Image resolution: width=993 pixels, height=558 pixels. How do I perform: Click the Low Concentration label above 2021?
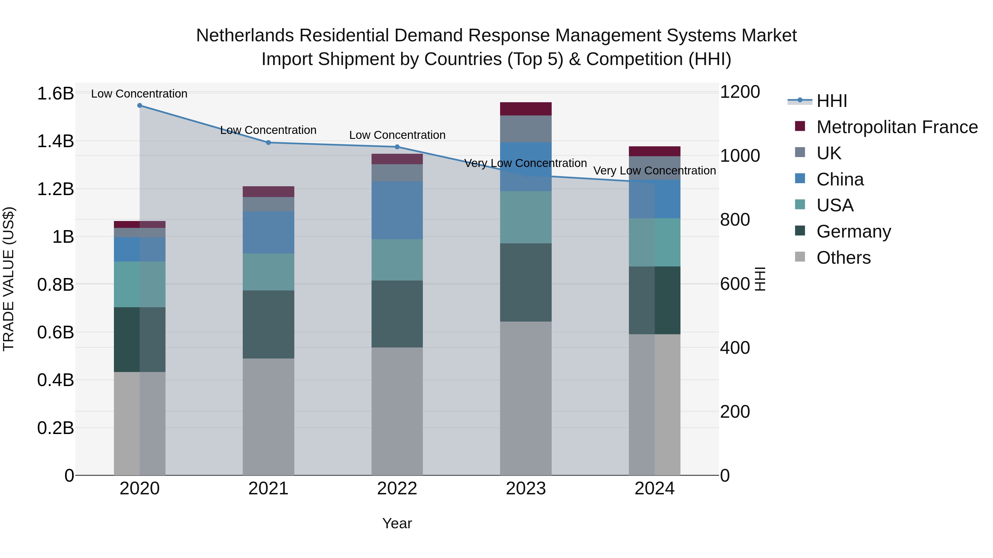click(x=268, y=130)
